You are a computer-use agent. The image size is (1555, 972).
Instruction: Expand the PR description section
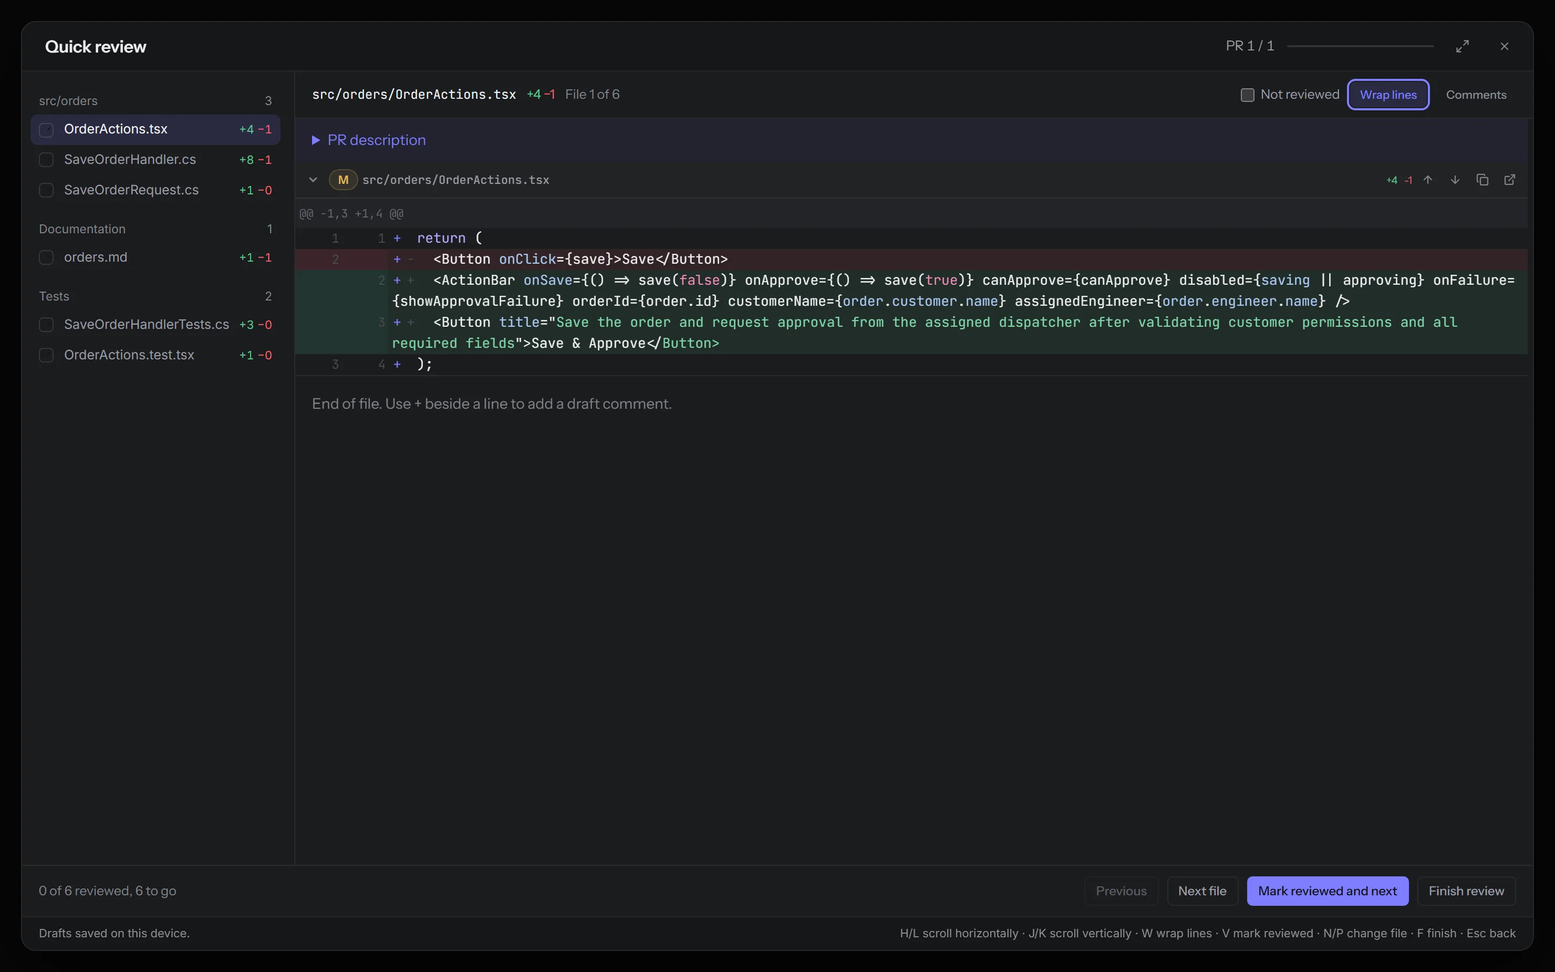coord(369,140)
